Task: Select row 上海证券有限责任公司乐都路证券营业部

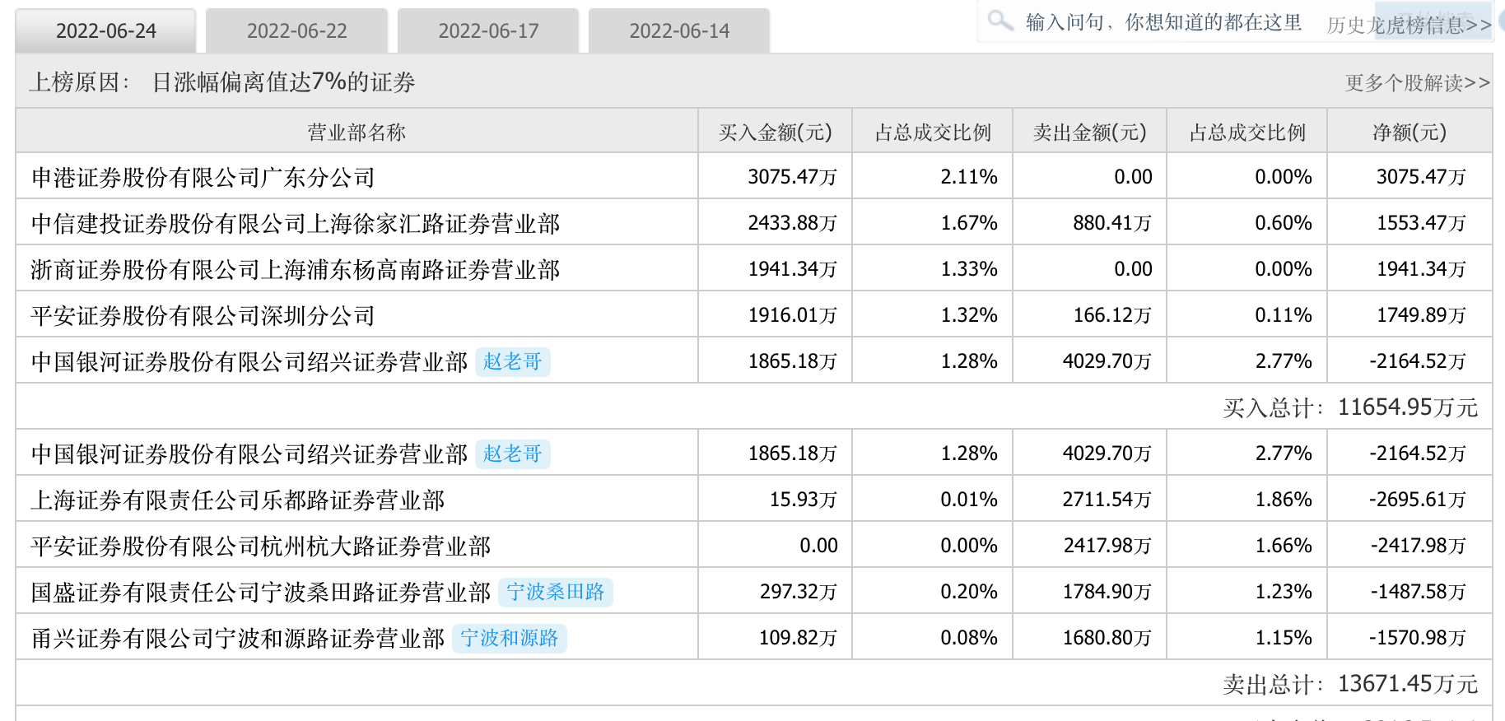Action: point(754,500)
